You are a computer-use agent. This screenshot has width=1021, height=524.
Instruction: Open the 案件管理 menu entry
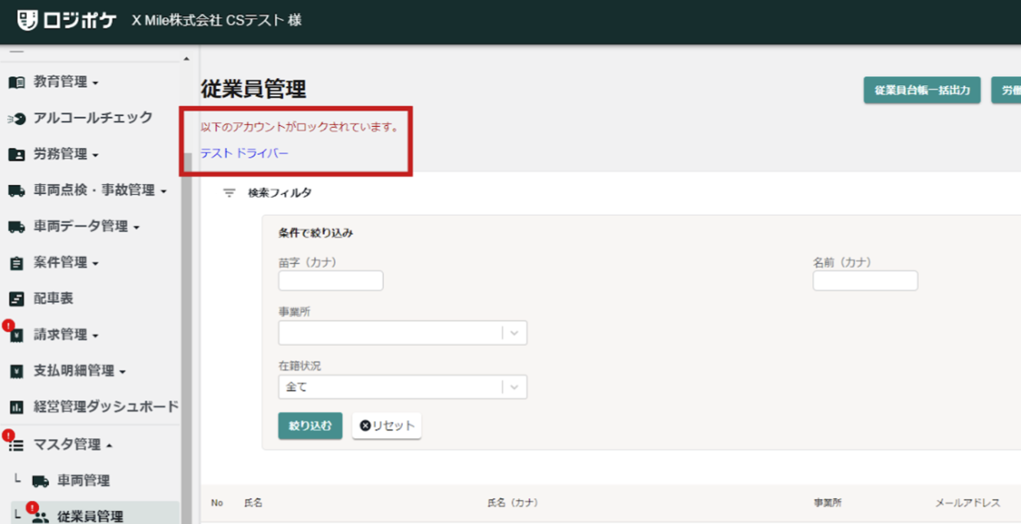pyautogui.click(x=15, y=262)
